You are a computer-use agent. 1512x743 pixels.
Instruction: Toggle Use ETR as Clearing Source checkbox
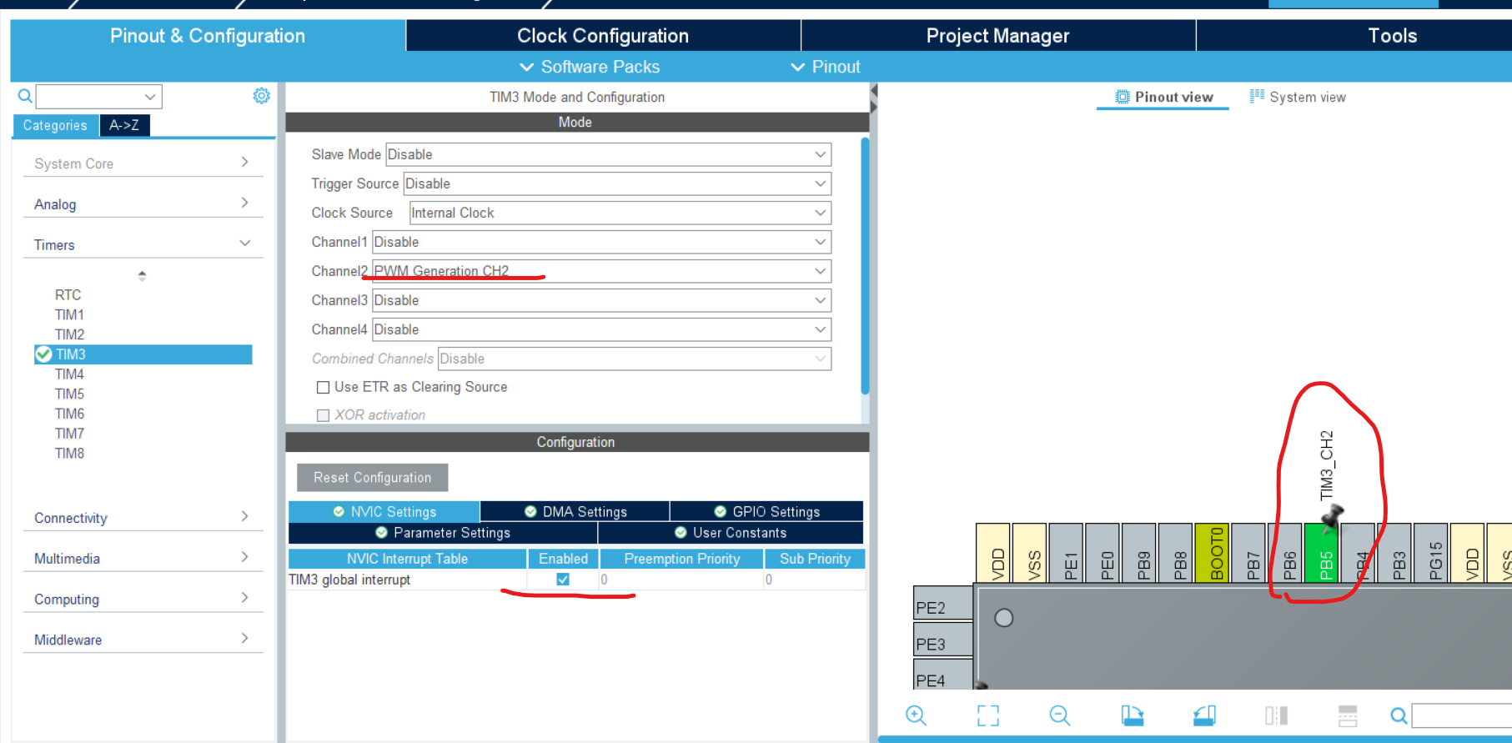[323, 387]
